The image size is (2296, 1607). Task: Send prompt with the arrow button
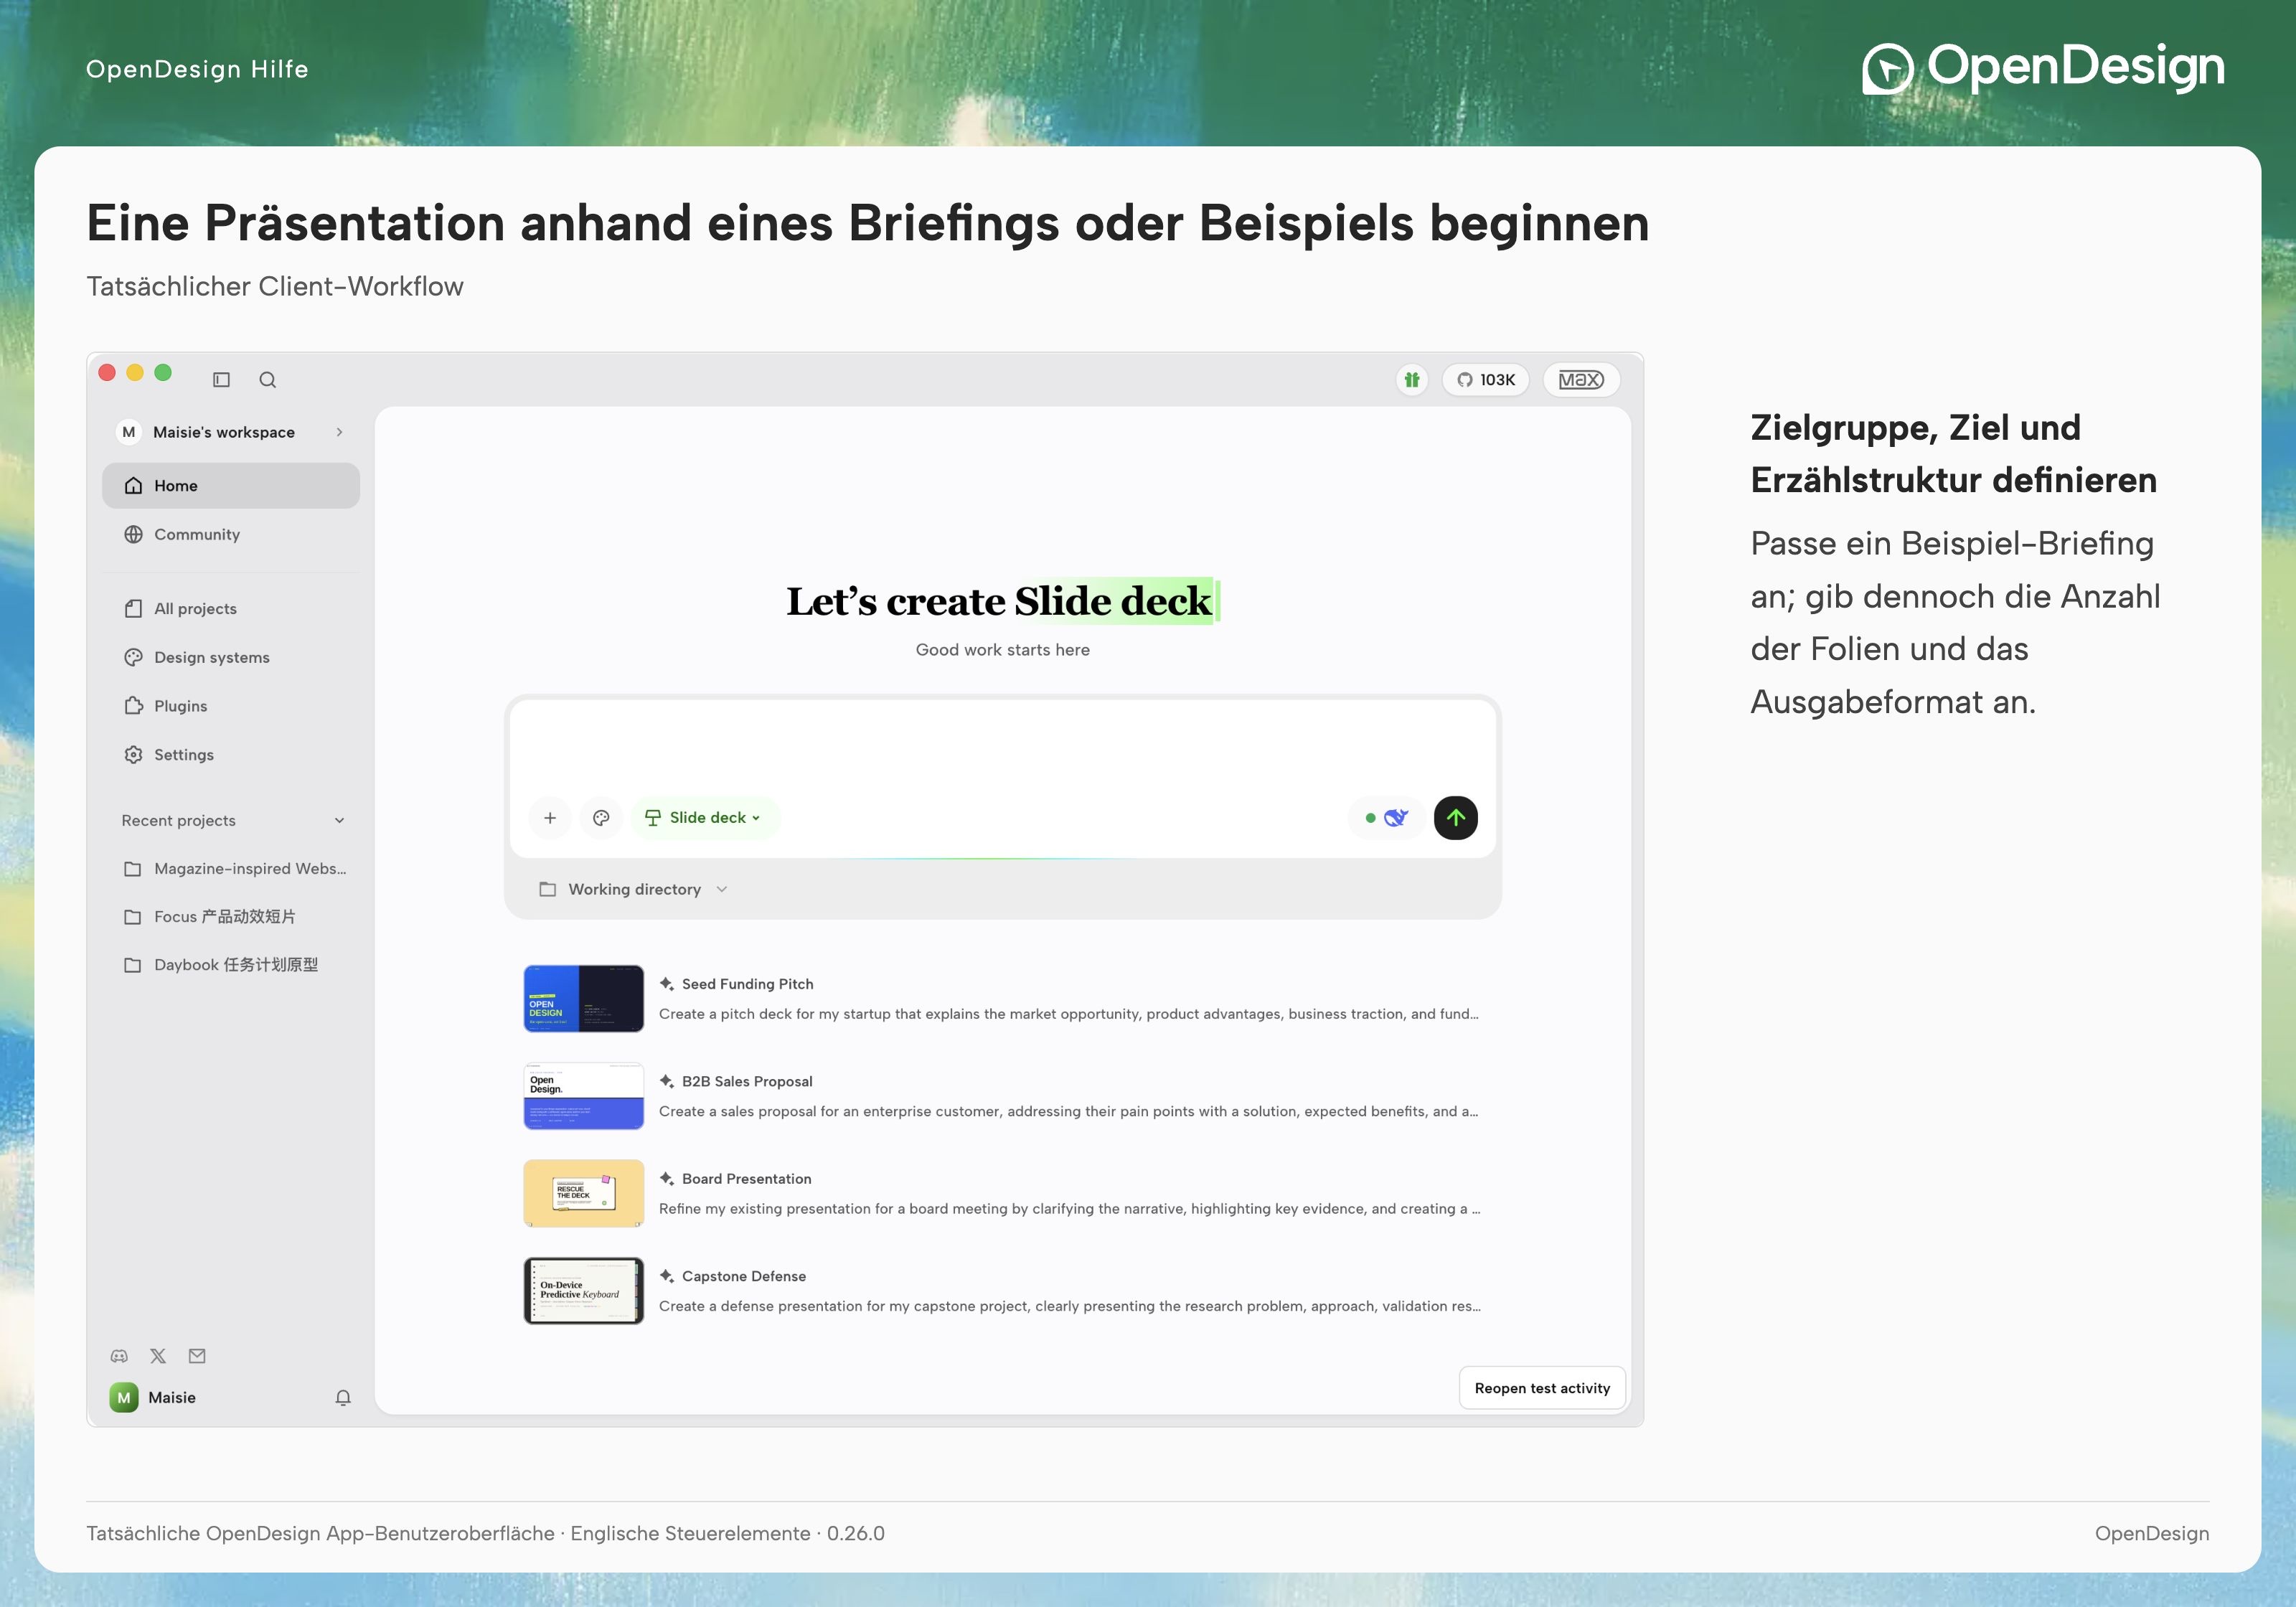(x=1455, y=818)
